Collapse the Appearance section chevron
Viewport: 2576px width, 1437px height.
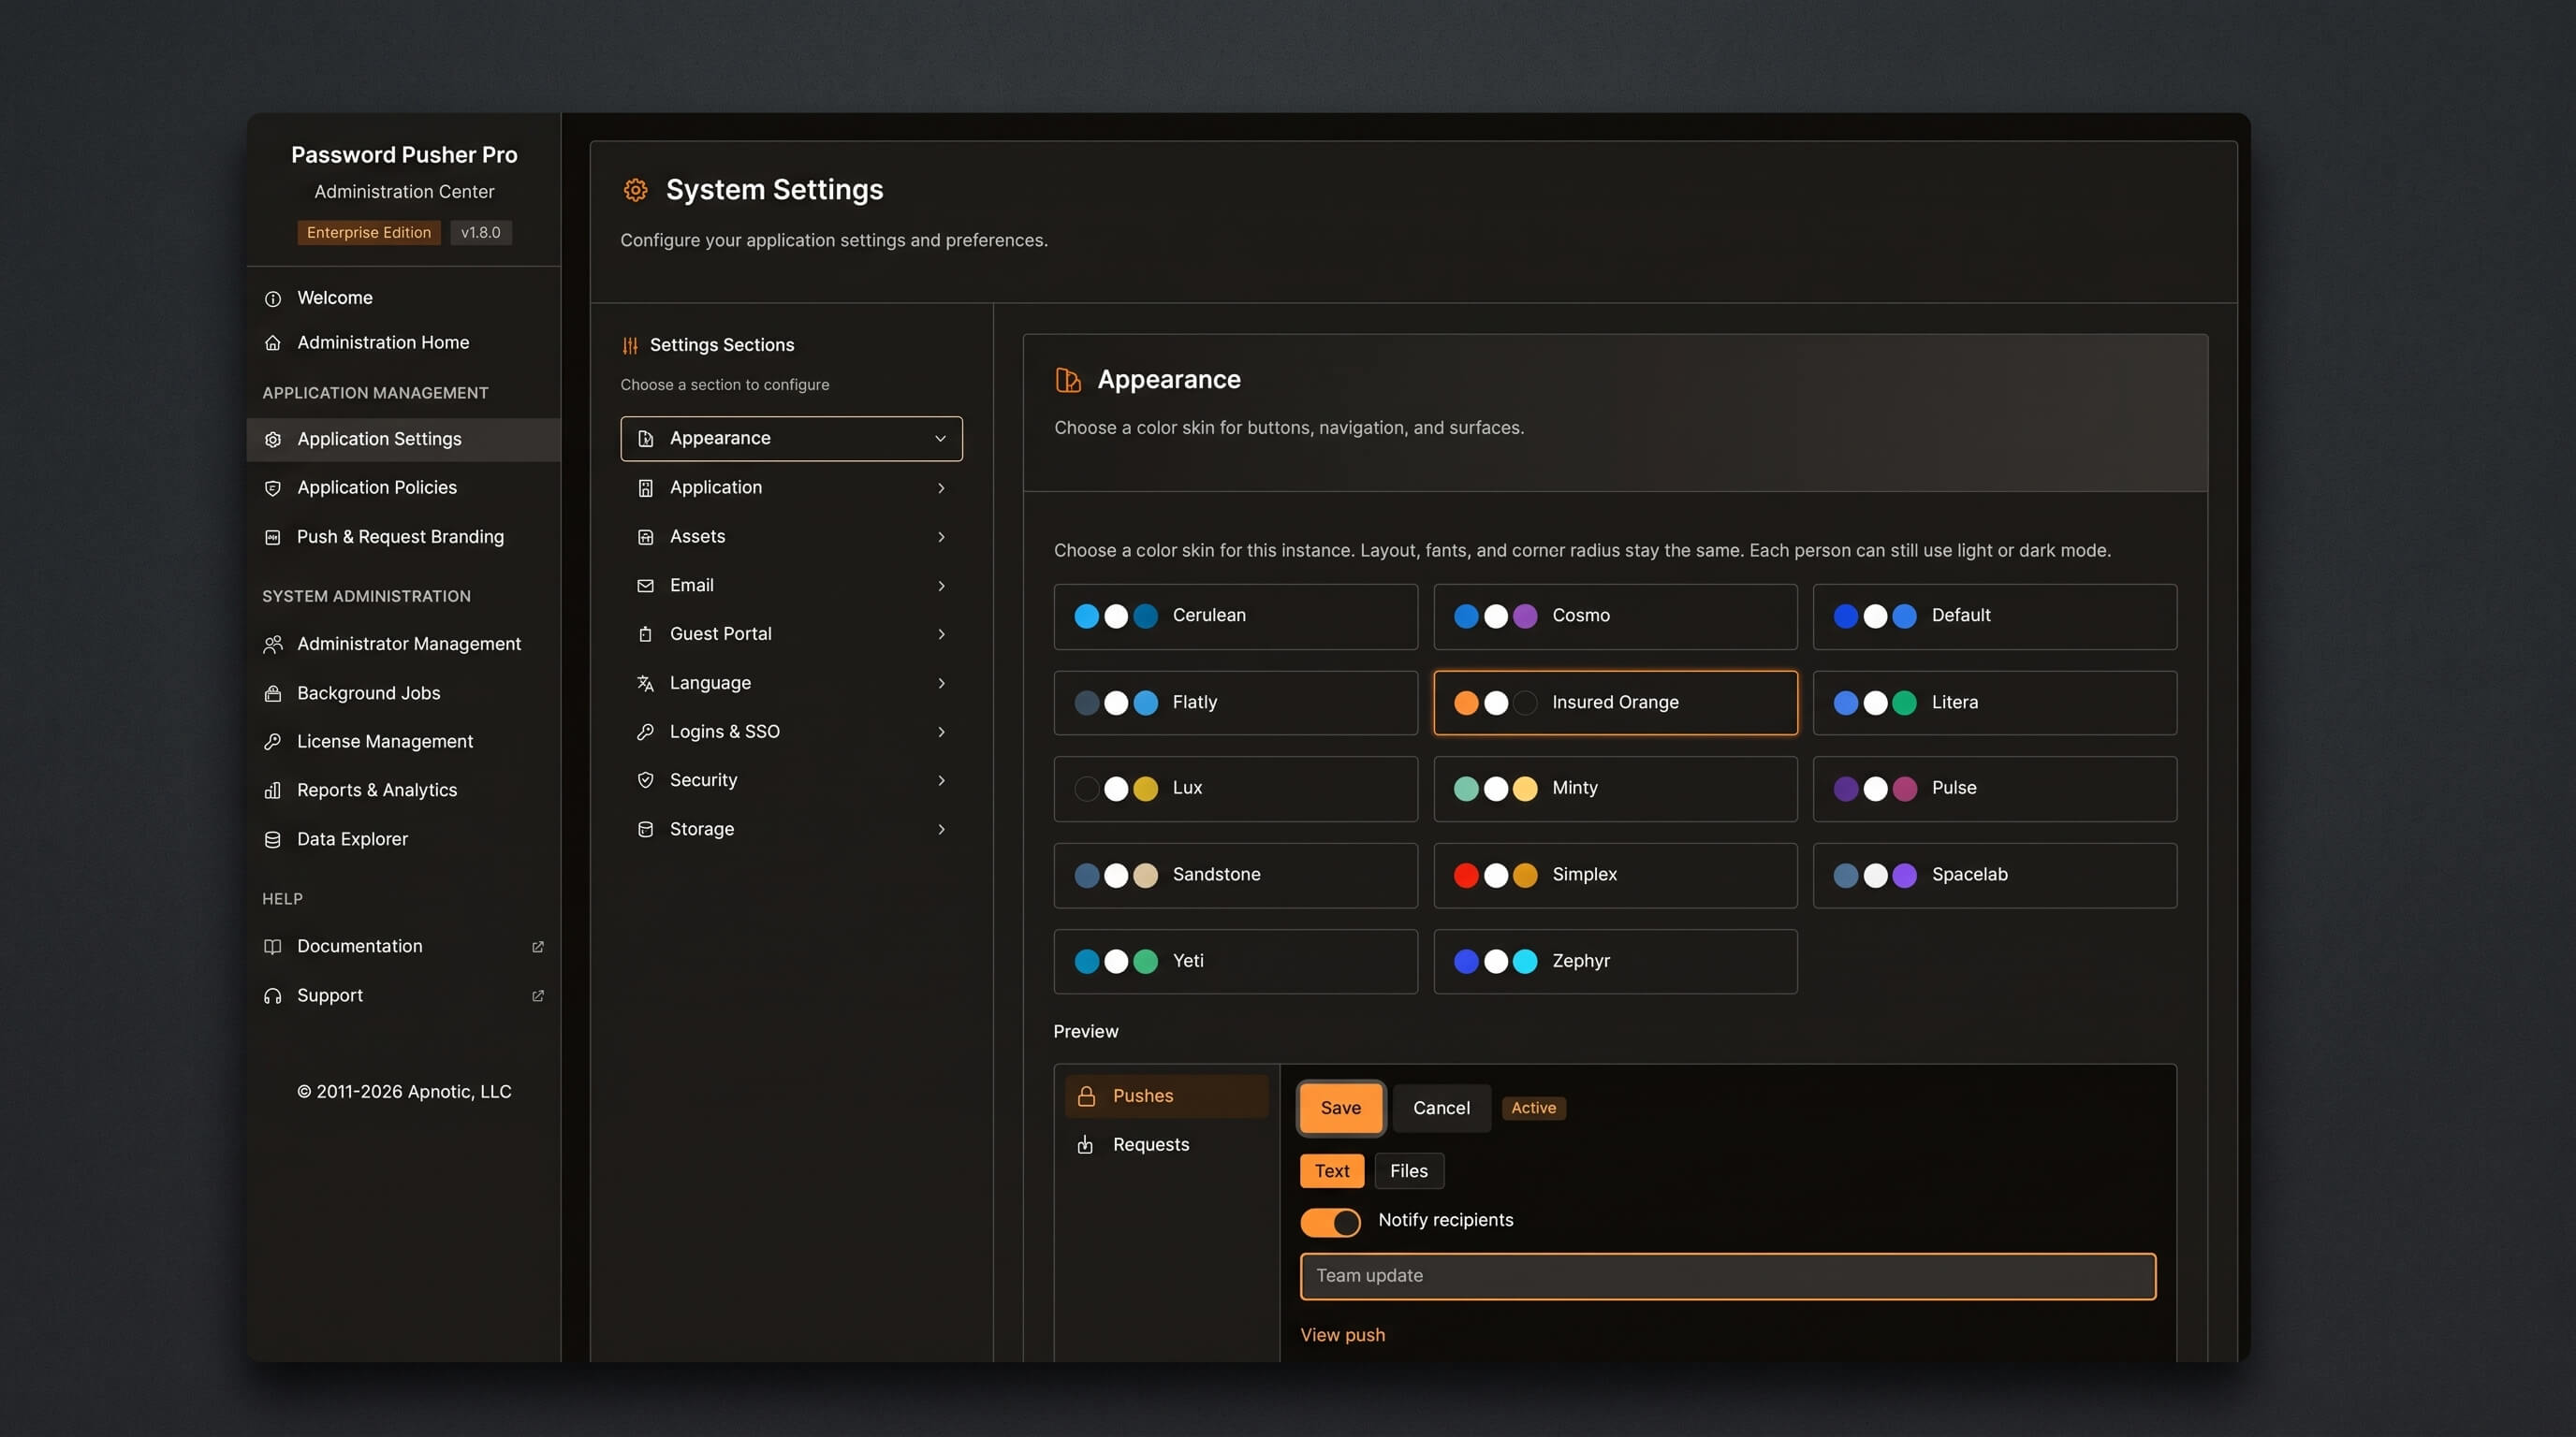[x=940, y=440]
